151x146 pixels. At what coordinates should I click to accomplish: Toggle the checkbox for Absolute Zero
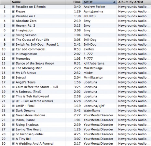coord(13,21)
